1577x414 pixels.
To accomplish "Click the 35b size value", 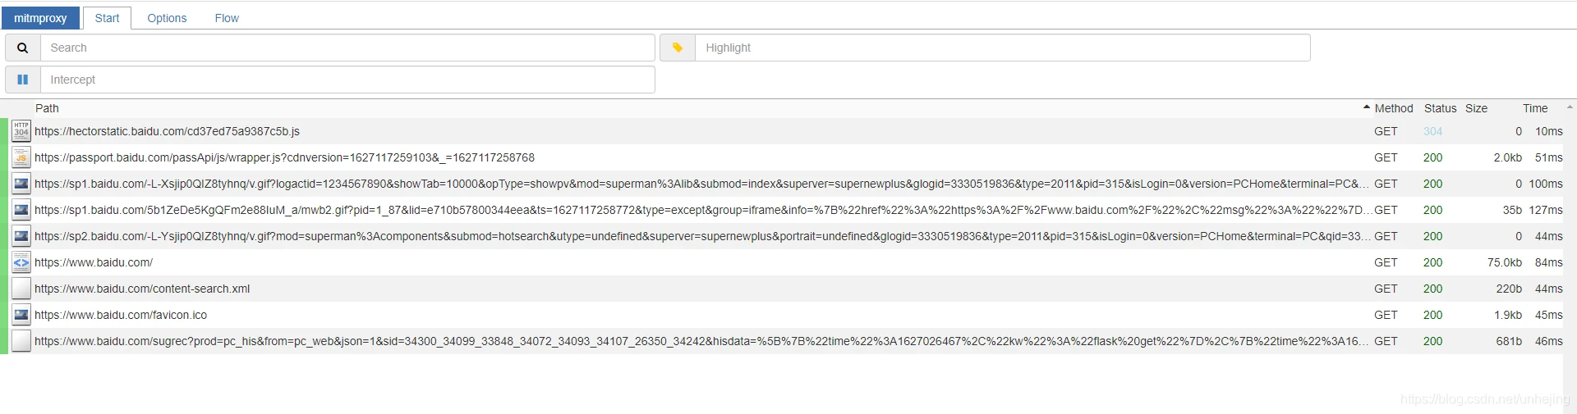I will (1512, 210).
